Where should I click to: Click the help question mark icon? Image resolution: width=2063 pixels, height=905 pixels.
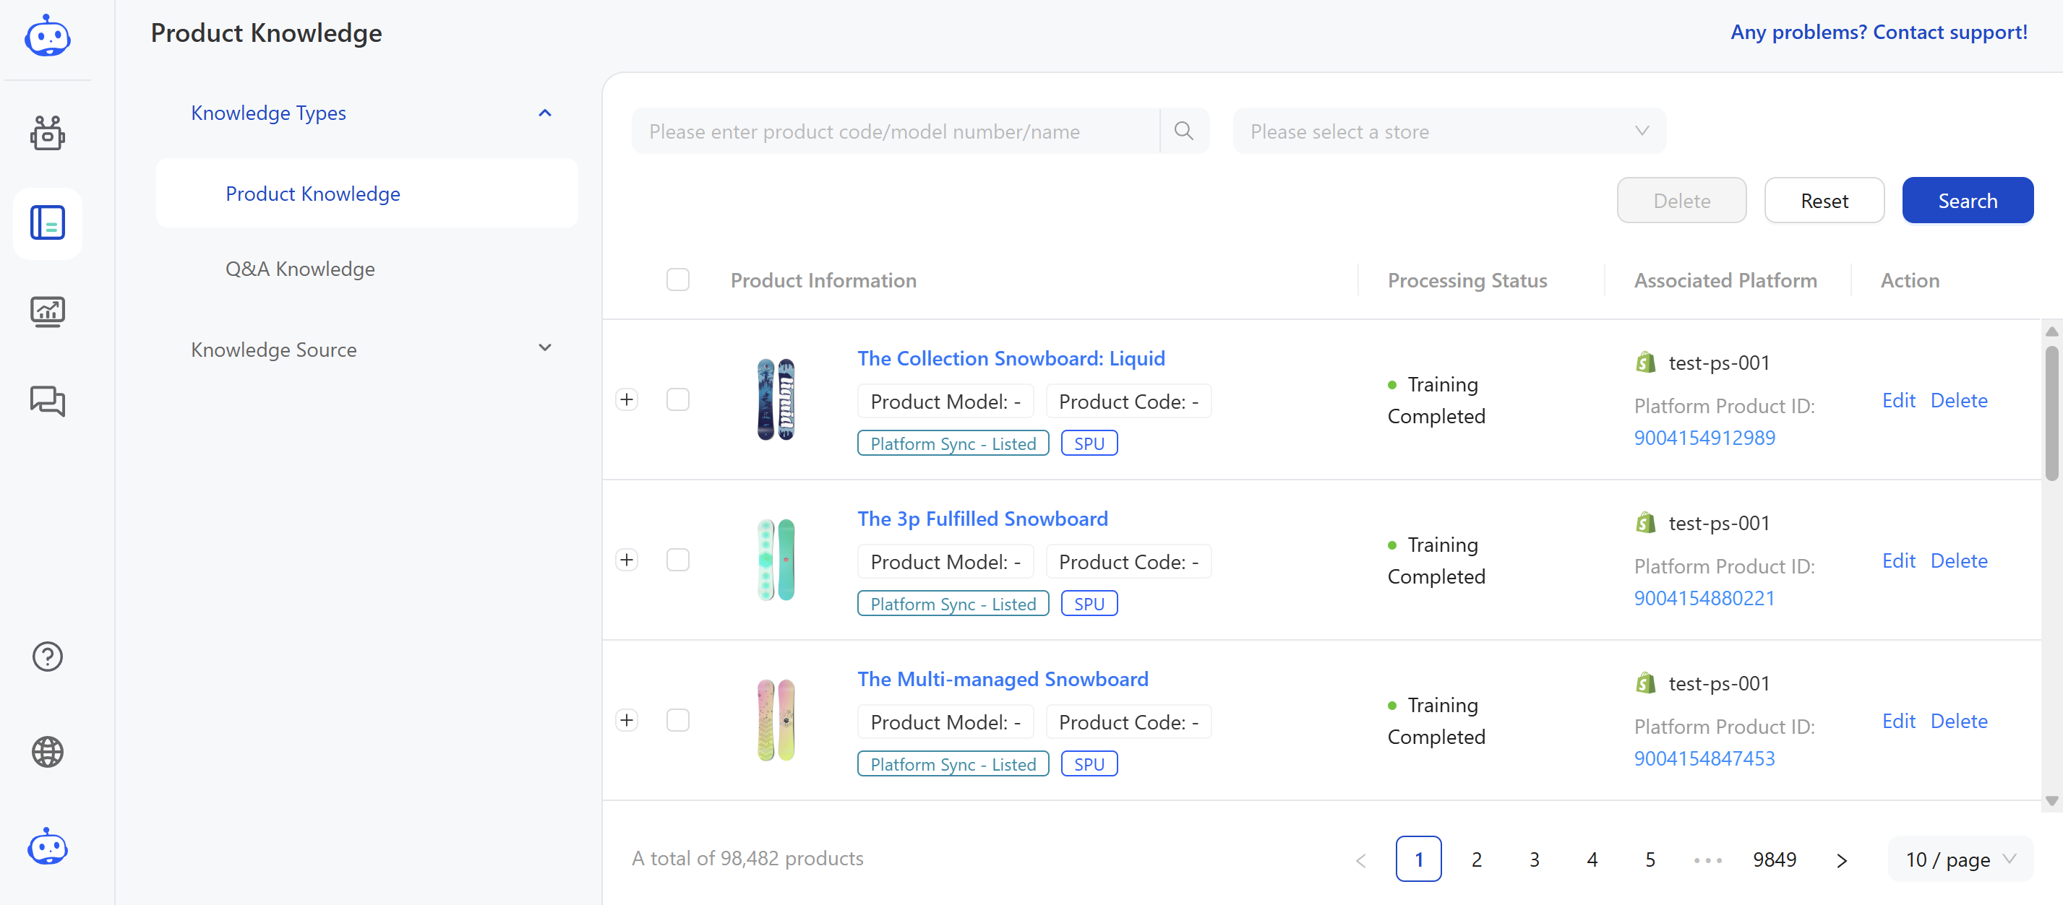(47, 656)
